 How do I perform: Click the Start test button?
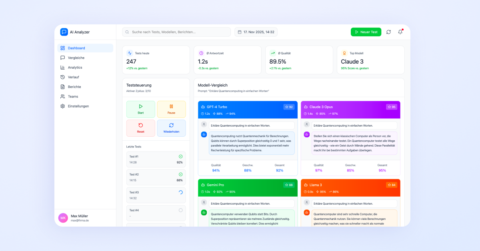[141, 109]
